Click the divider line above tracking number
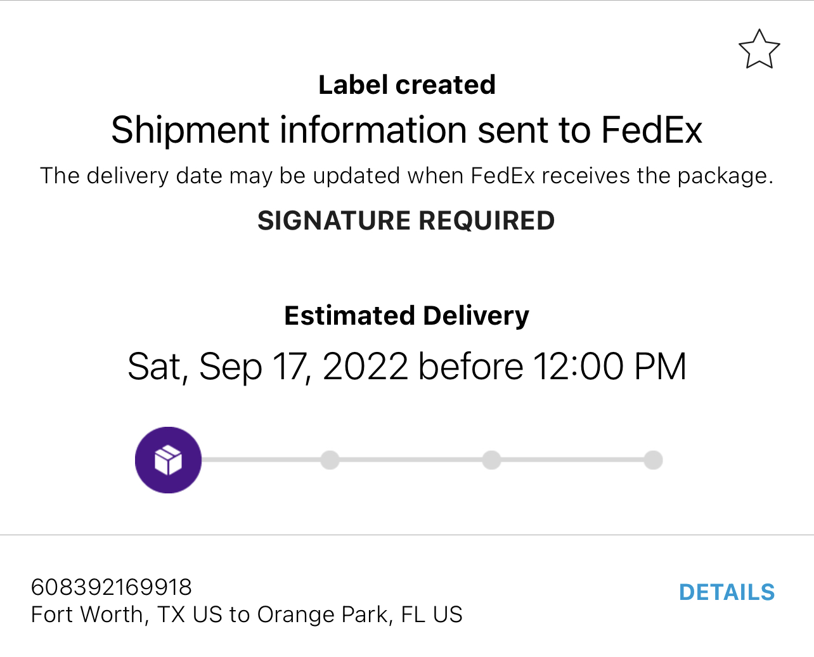This screenshot has width=814, height=657. (407, 535)
